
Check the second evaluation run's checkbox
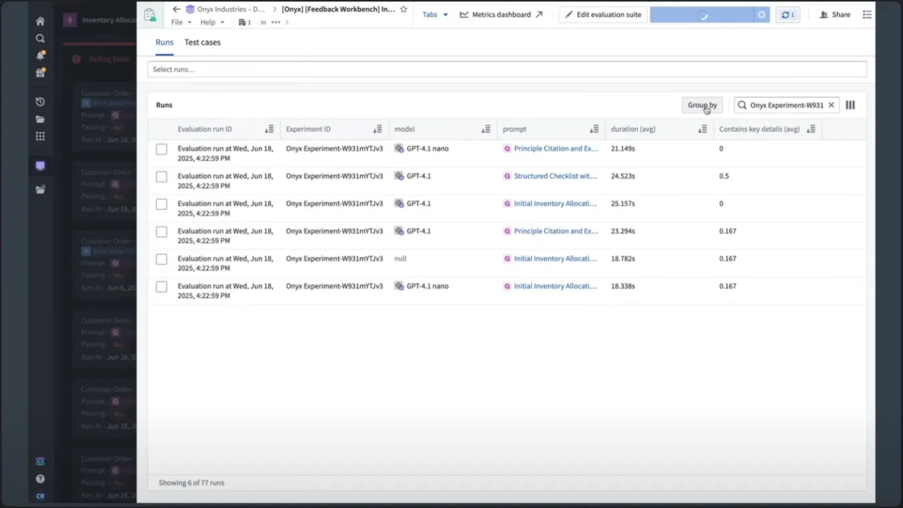[161, 177]
